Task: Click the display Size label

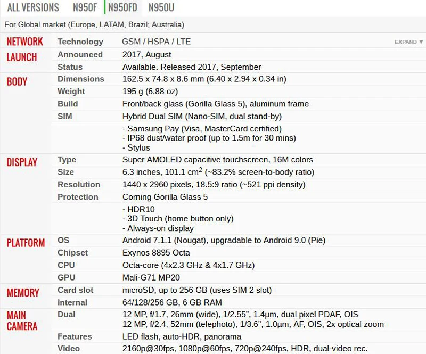Action: [x=65, y=172]
